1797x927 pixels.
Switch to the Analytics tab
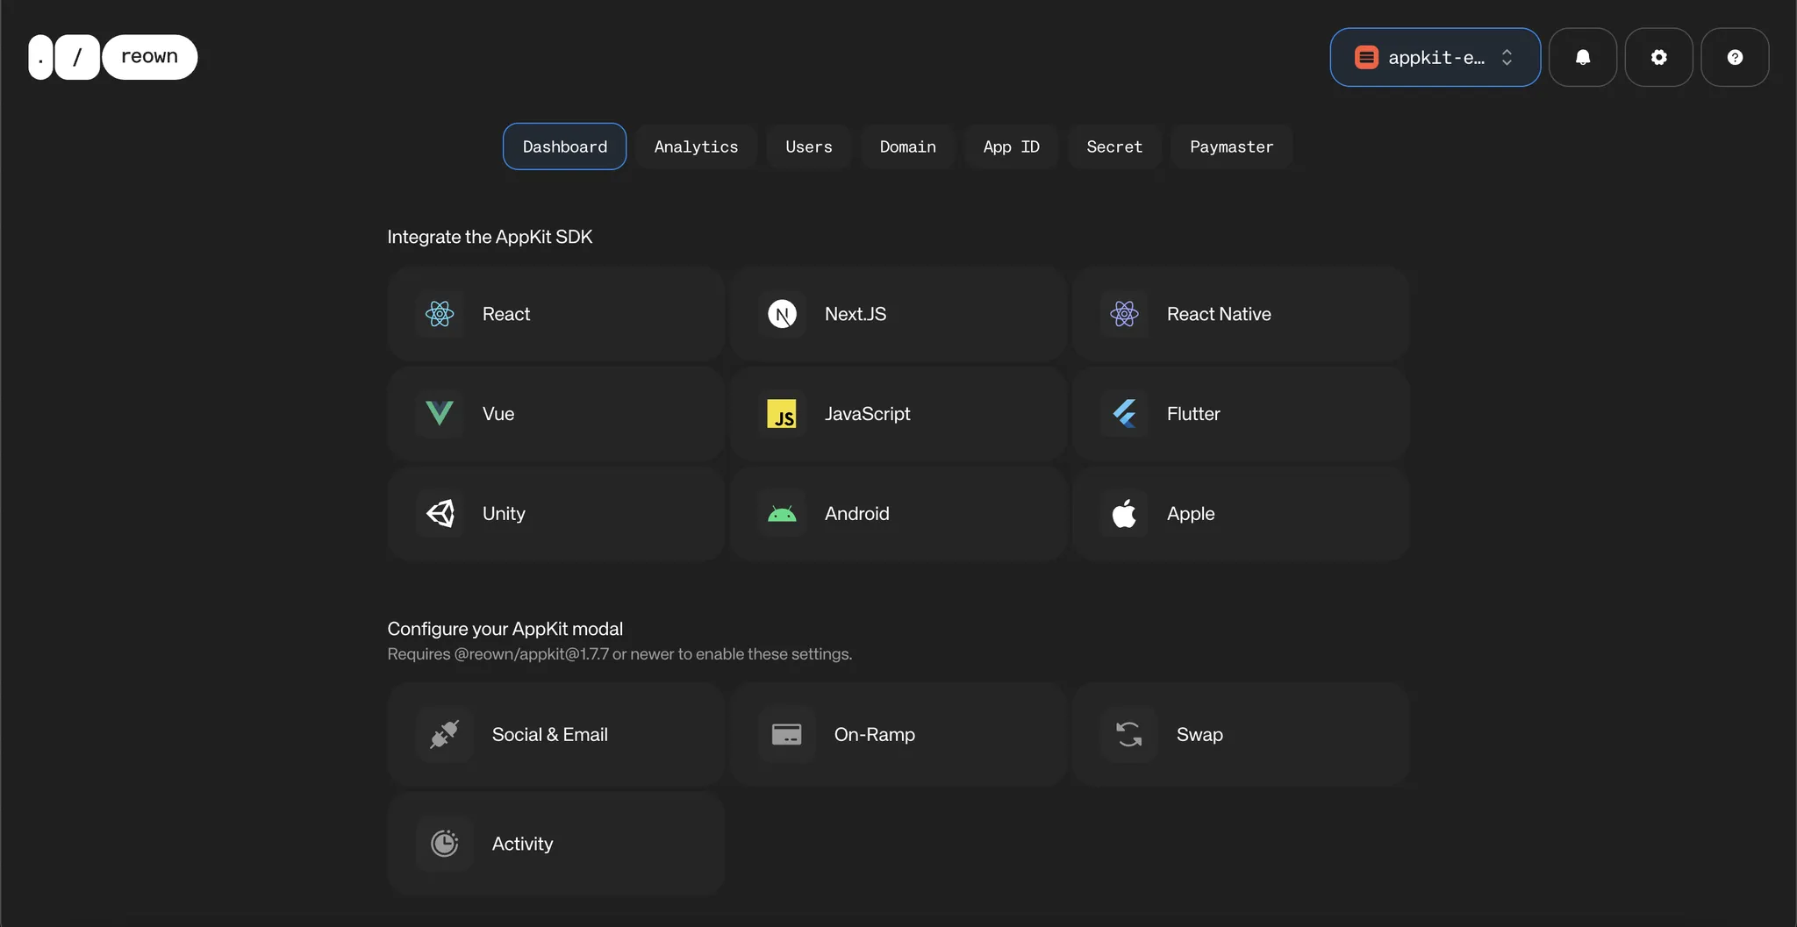695,146
